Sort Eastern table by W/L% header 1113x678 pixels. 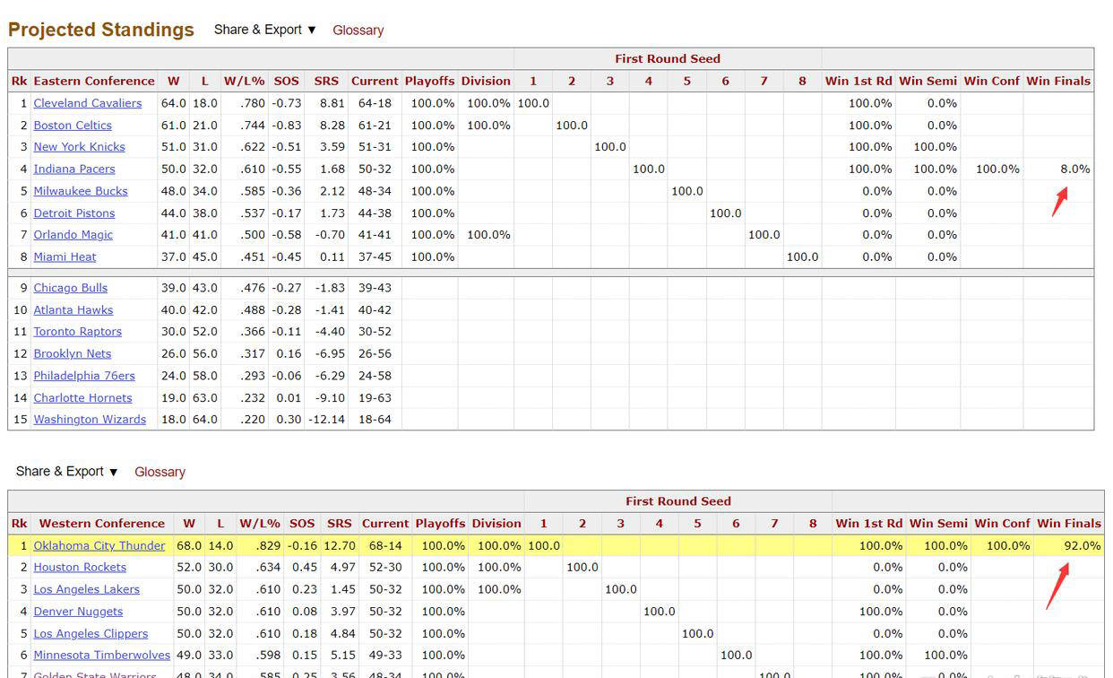point(245,81)
